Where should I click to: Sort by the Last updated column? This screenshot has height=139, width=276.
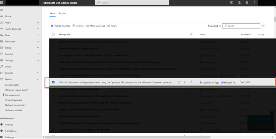[x=246, y=34]
